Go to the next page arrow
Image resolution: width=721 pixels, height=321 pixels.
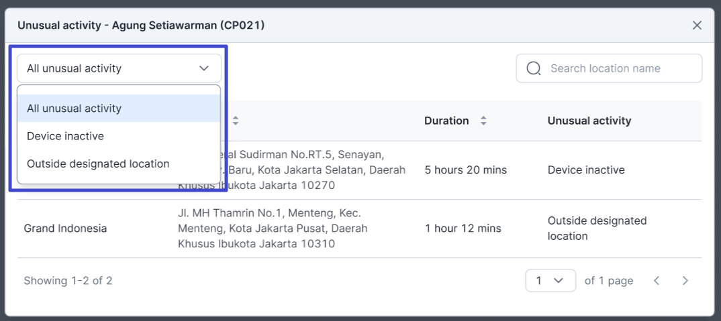click(685, 281)
